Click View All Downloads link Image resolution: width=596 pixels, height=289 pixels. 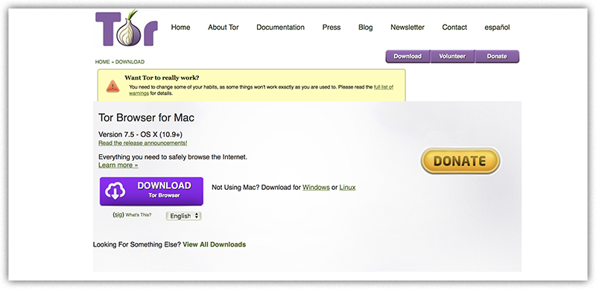click(x=215, y=244)
